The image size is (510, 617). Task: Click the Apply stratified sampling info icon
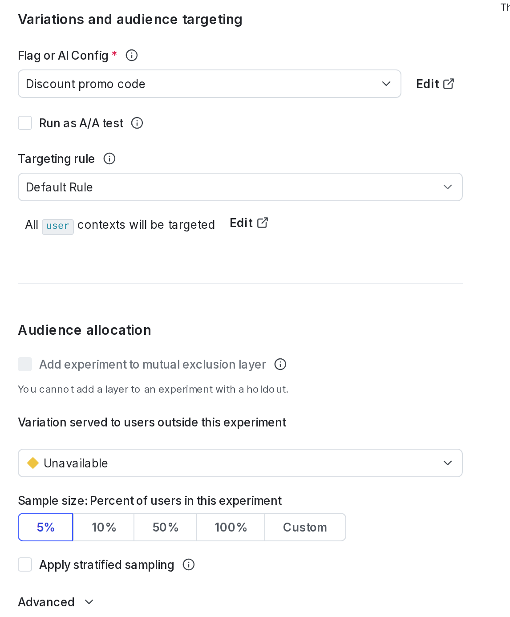pyautogui.click(x=189, y=564)
